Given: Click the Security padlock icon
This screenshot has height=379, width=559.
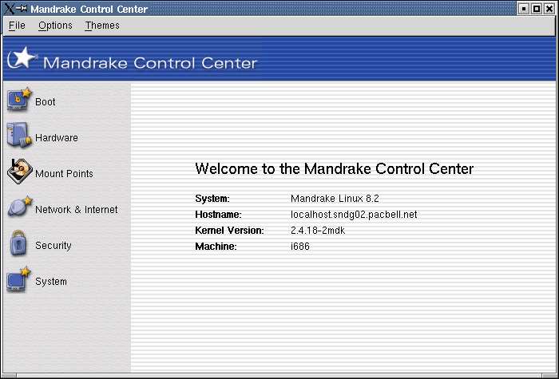Looking at the screenshot, I should [x=18, y=243].
